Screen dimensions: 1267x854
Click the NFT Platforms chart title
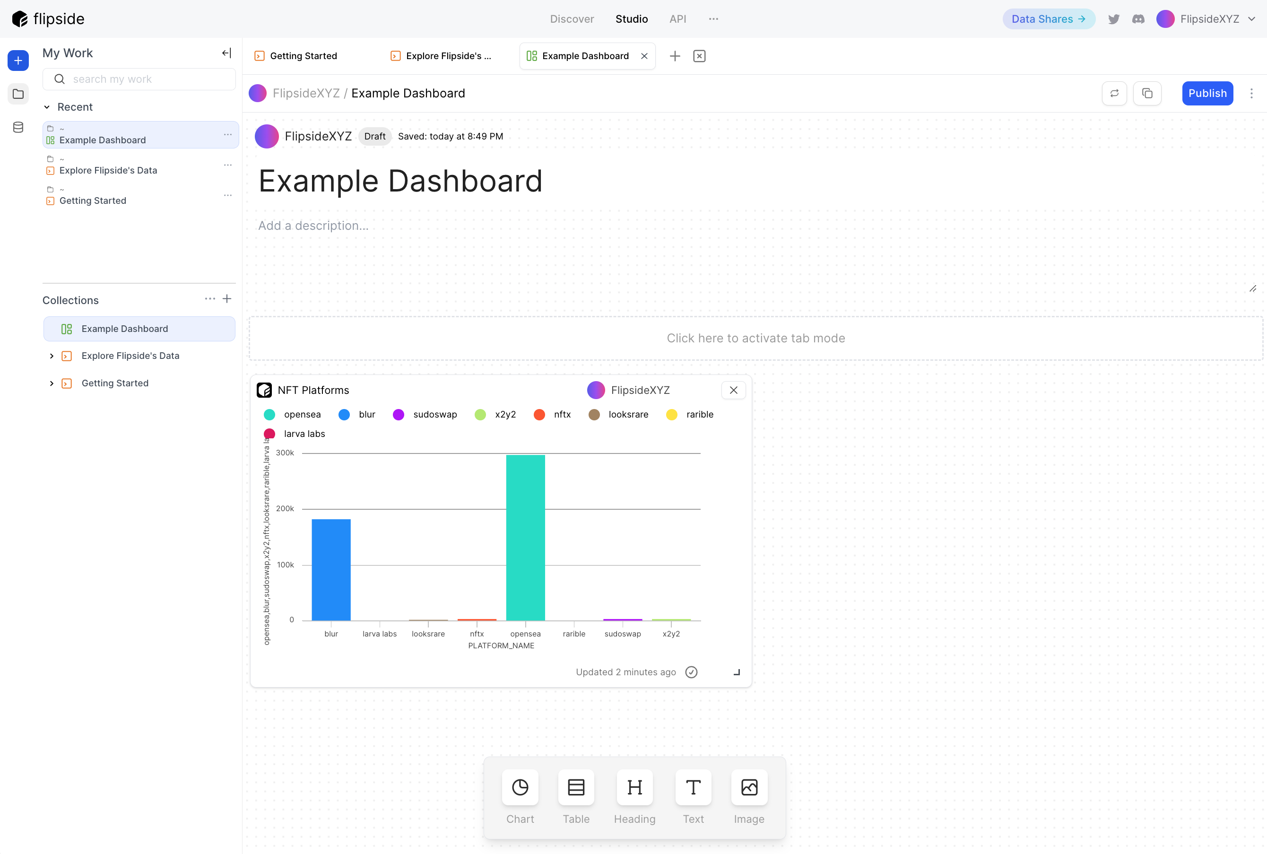(313, 390)
